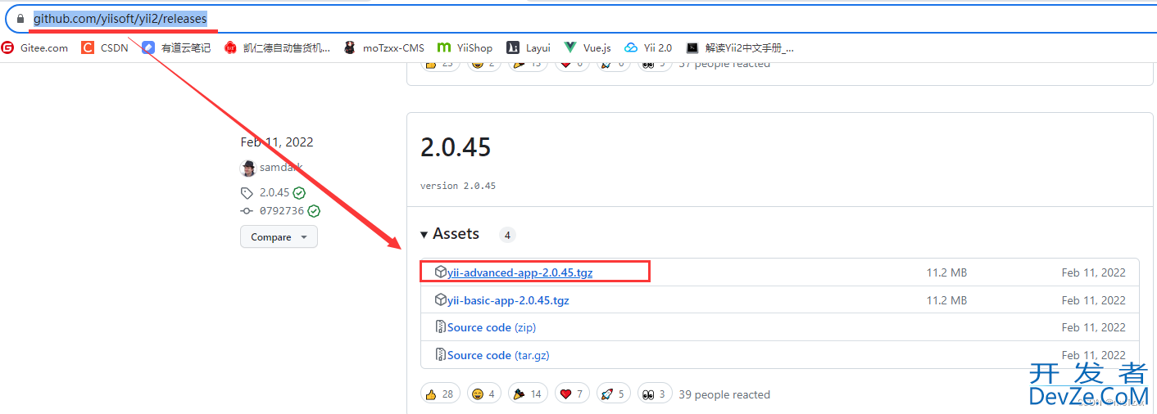Download Source code (zip)

(x=492, y=327)
